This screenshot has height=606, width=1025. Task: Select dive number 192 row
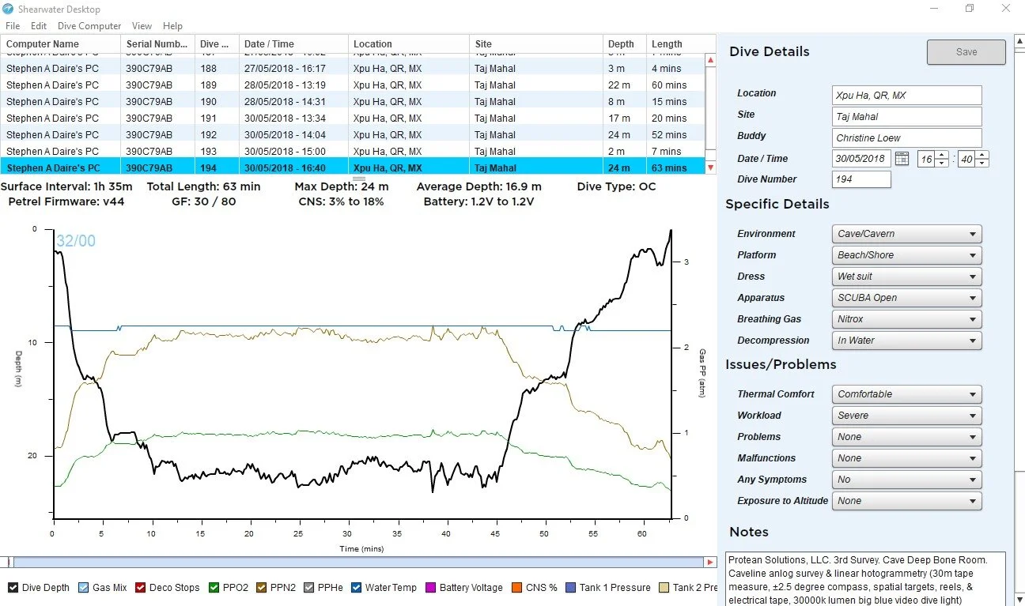click(x=353, y=135)
